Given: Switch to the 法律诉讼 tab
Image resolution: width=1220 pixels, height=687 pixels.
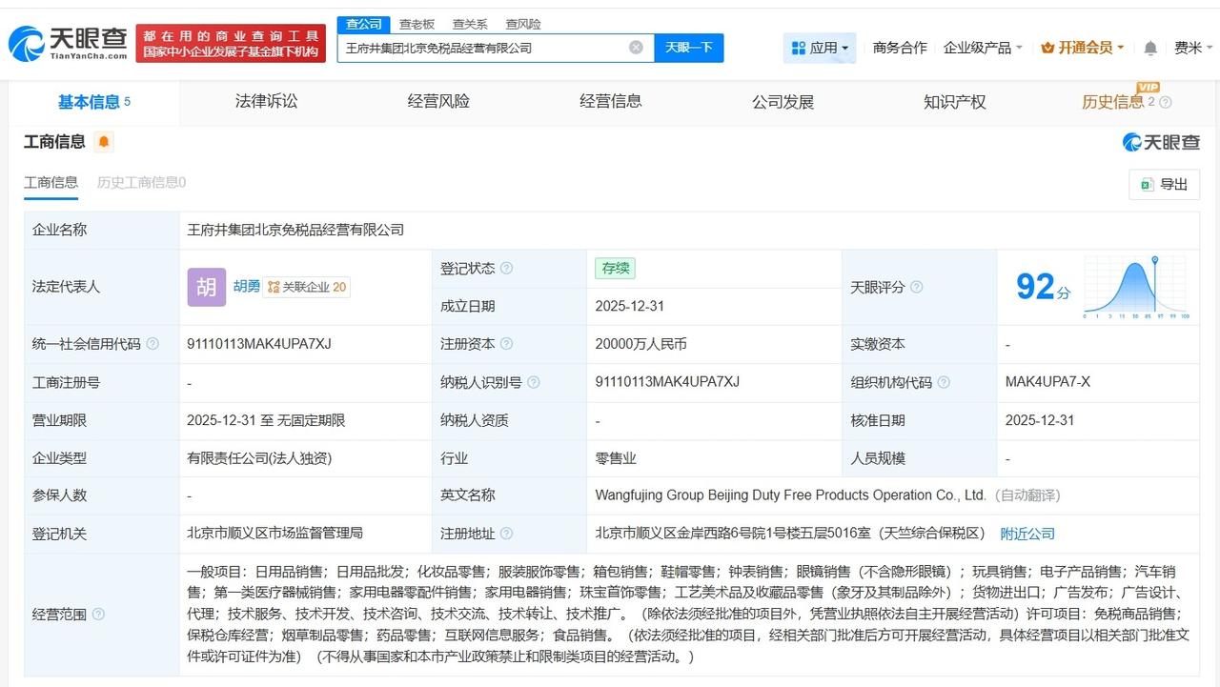Looking at the screenshot, I should point(266,101).
